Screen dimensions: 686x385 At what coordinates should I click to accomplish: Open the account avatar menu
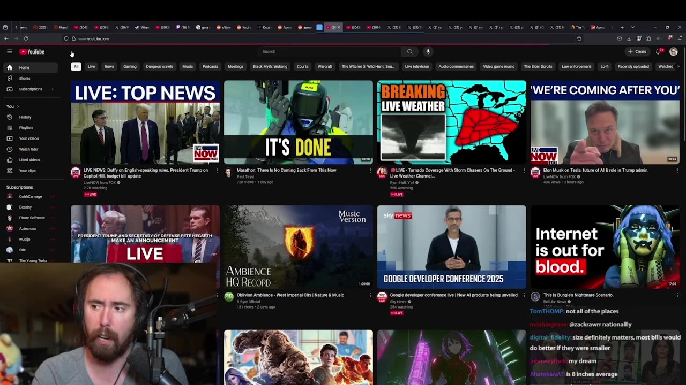pos(674,52)
